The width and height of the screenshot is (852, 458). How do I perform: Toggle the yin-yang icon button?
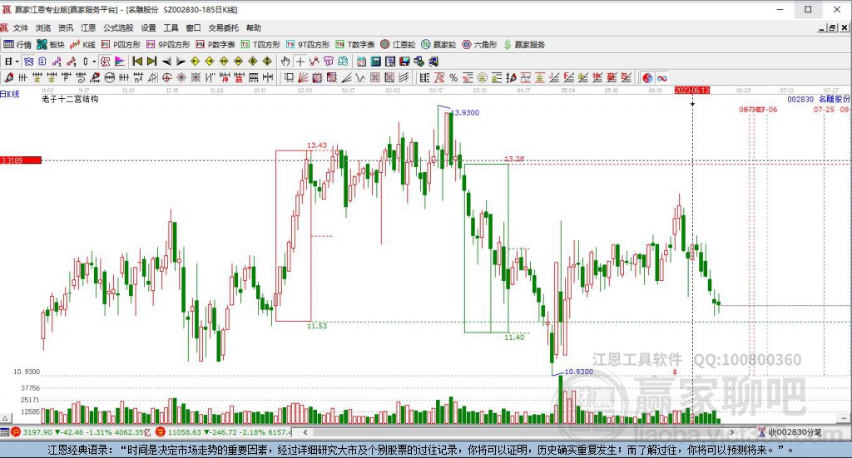647,77
